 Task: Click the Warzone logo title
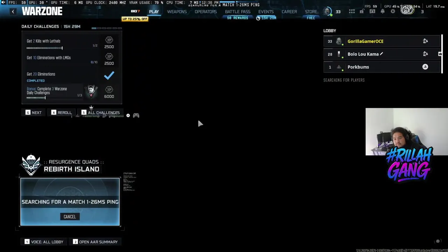42,12
